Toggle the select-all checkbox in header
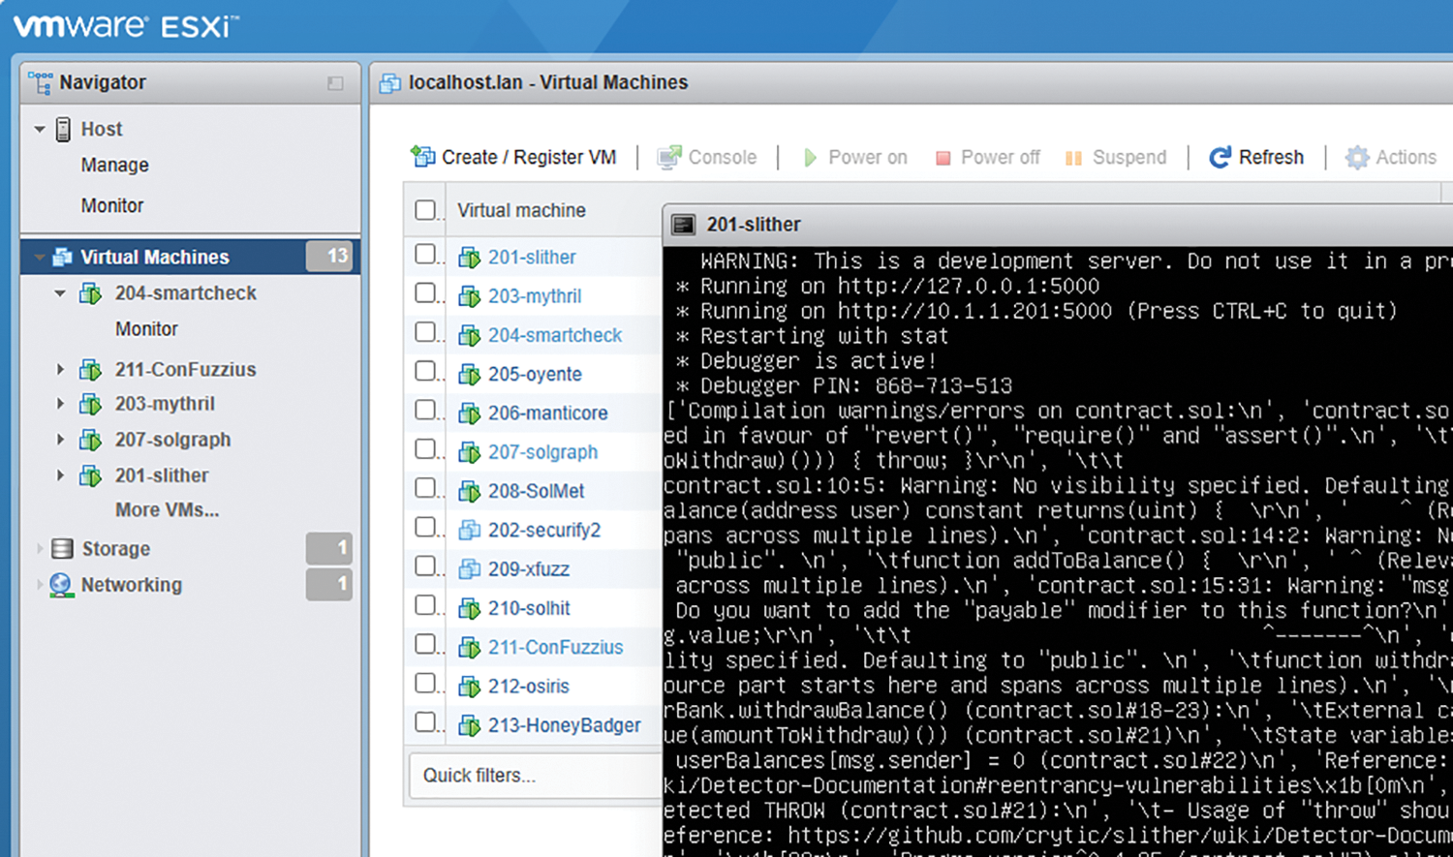The image size is (1453, 857). point(425,210)
